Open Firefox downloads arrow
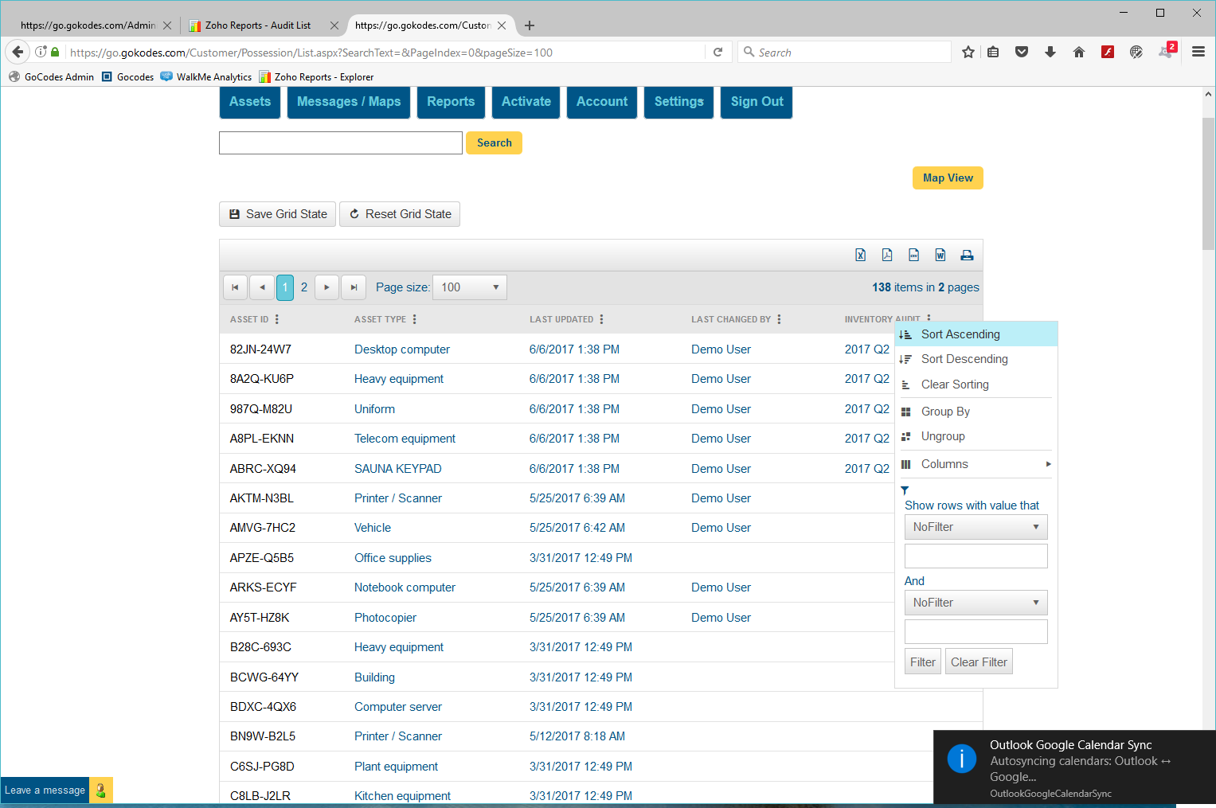Viewport: 1216px width, 808px height. point(1050,52)
